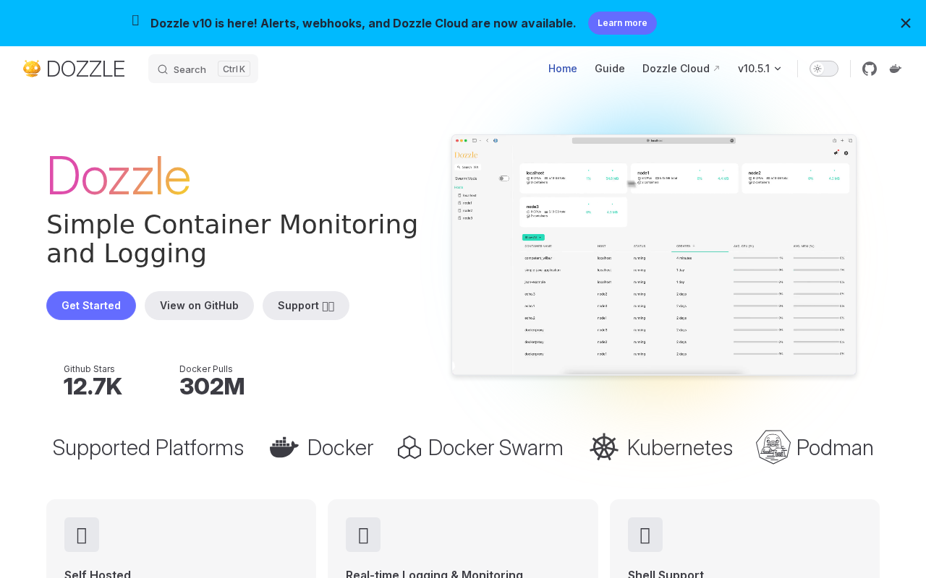
Task: Click the Self Hosted feature icon
Action: pos(82,535)
